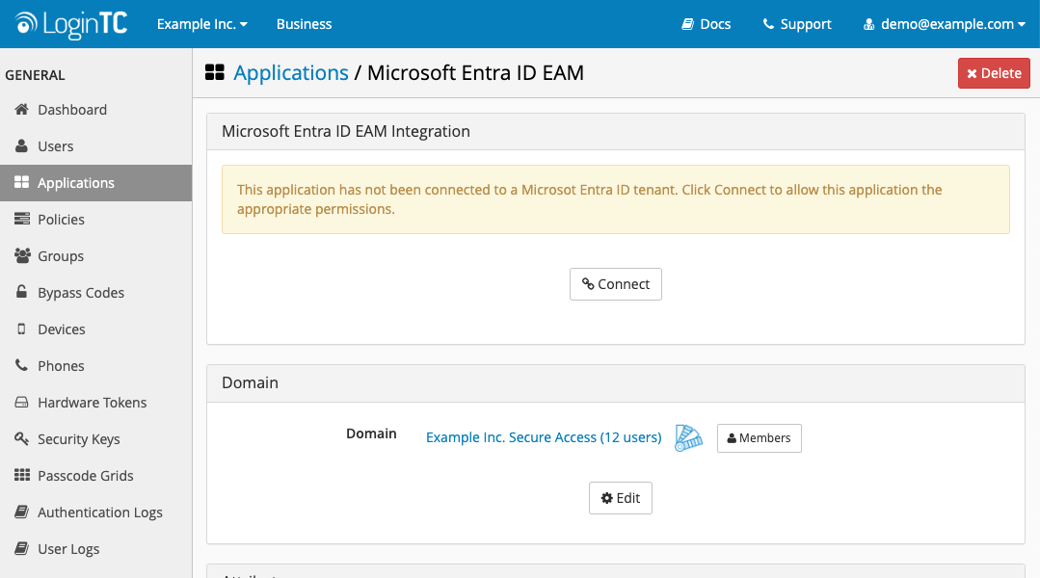1040x578 pixels.
Task: Open Devices via the mobile device icon
Action: tap(21, 328)
